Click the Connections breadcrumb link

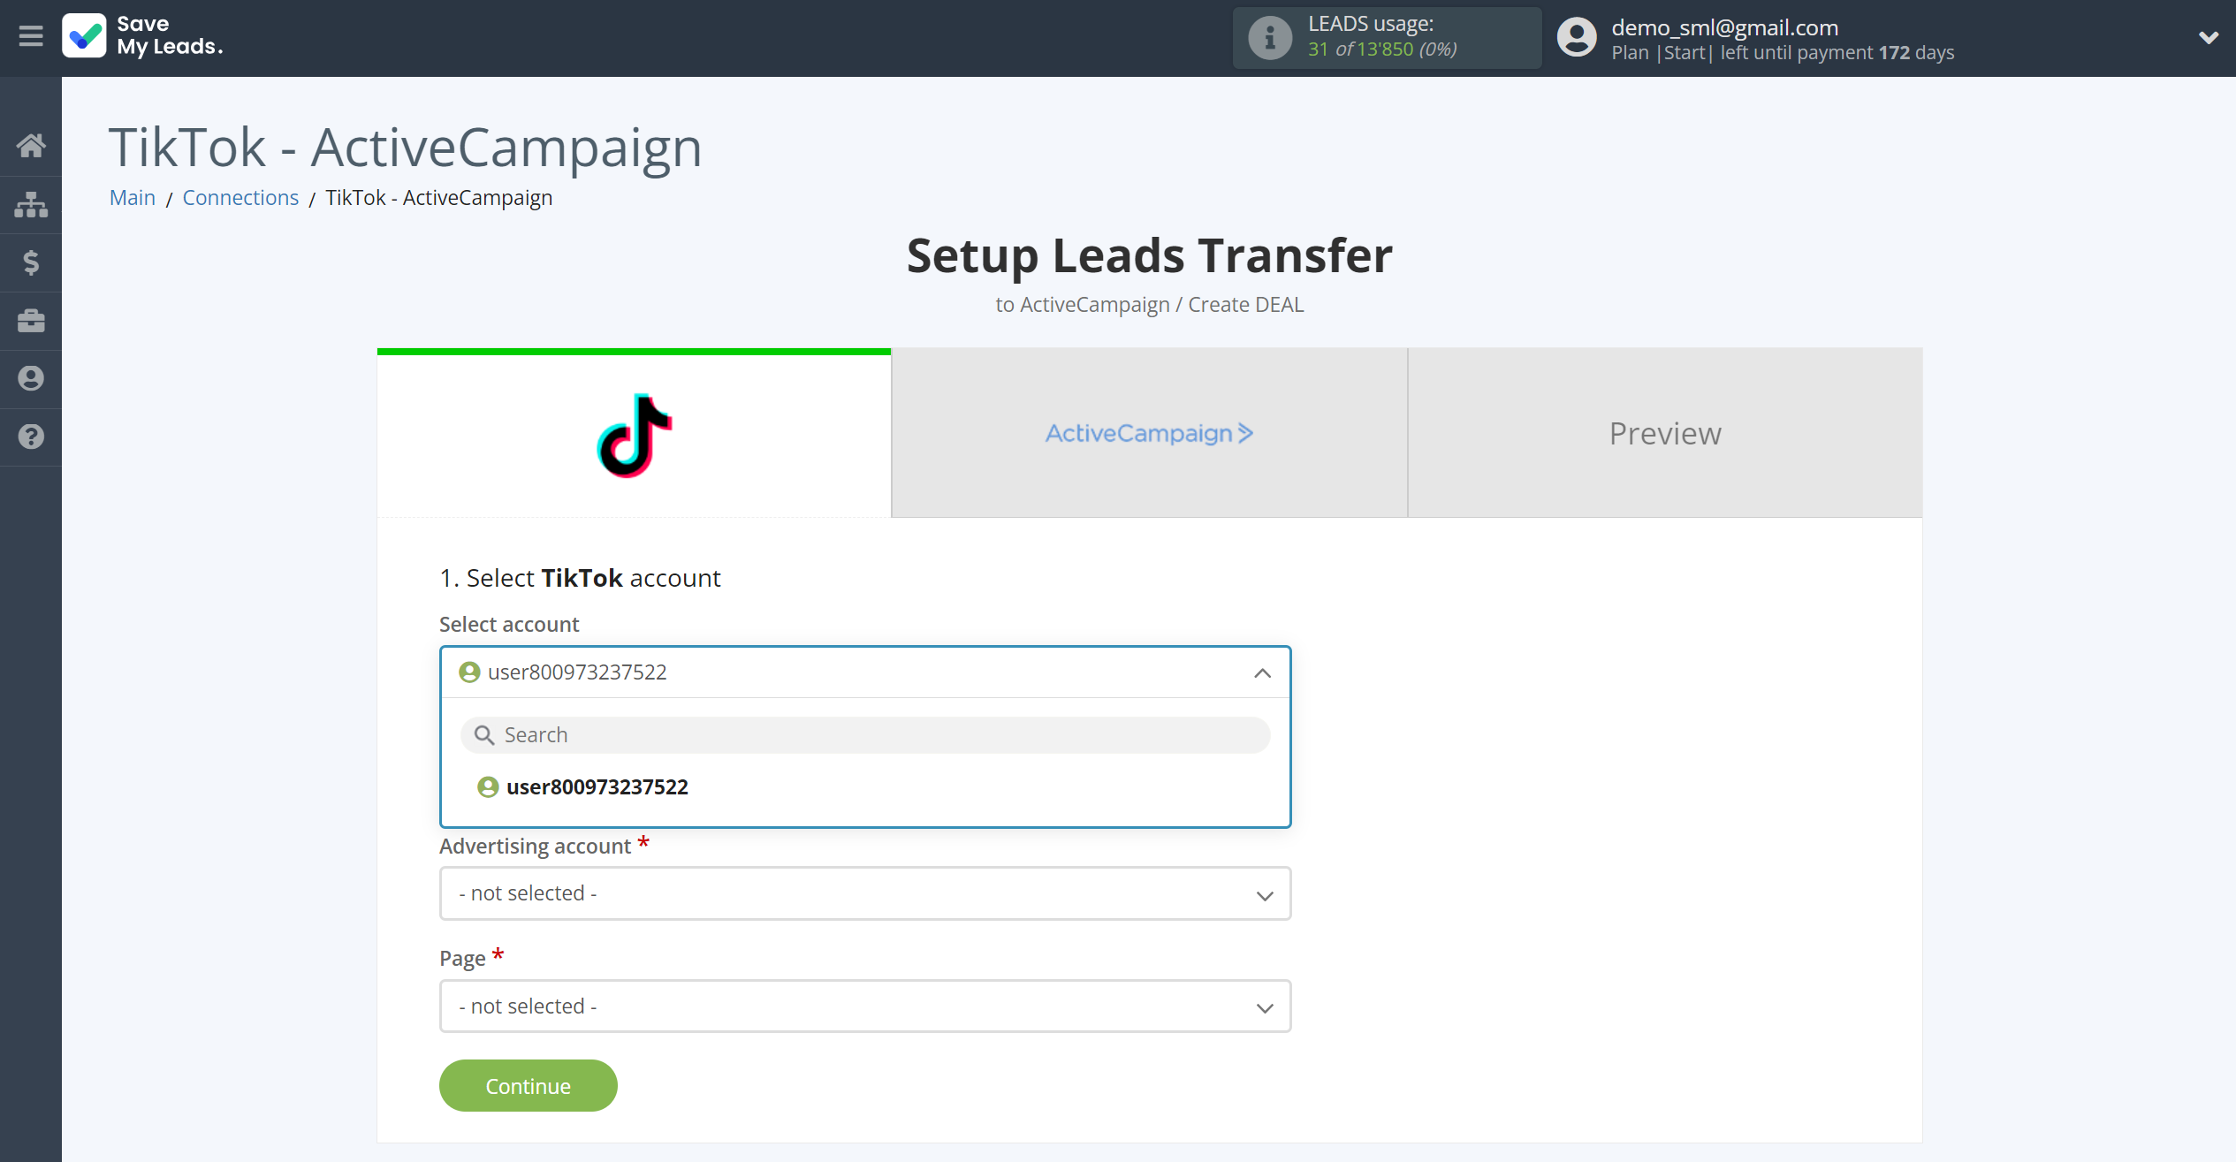click(x=240, y=197)
